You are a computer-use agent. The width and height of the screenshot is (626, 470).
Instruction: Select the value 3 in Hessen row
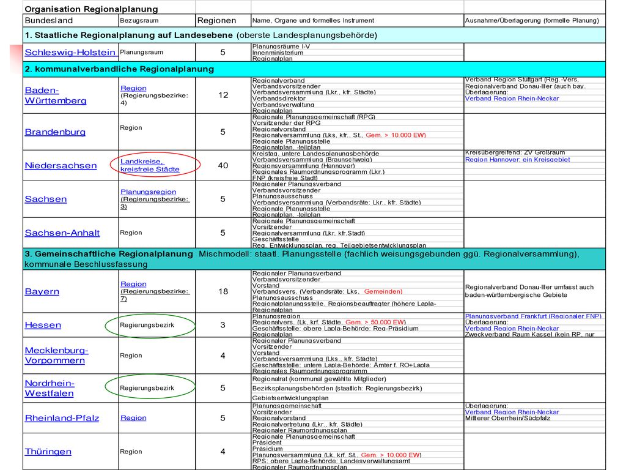(223, 325)
